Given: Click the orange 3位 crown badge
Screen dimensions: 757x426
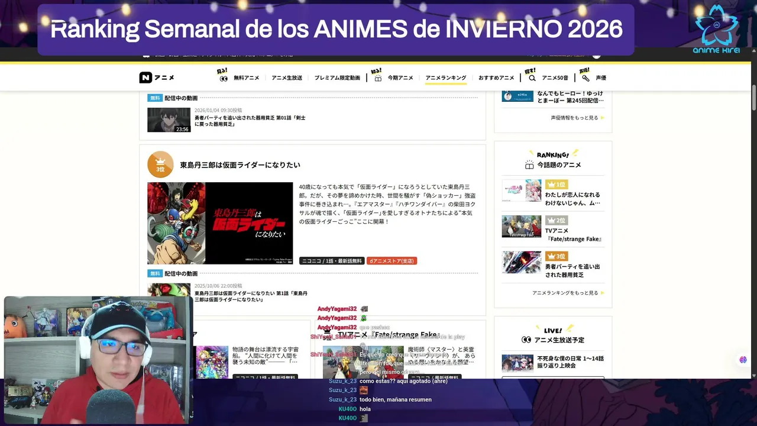Looking at the screenshot, I should pos(160,164).
